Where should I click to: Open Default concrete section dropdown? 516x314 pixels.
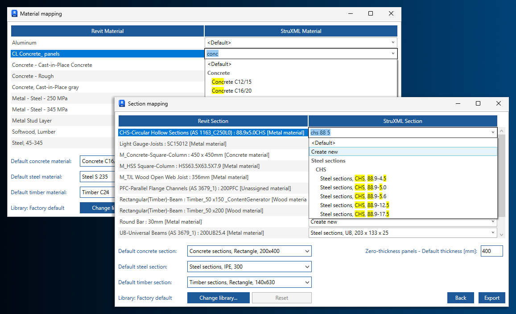[x=249, y=251]
